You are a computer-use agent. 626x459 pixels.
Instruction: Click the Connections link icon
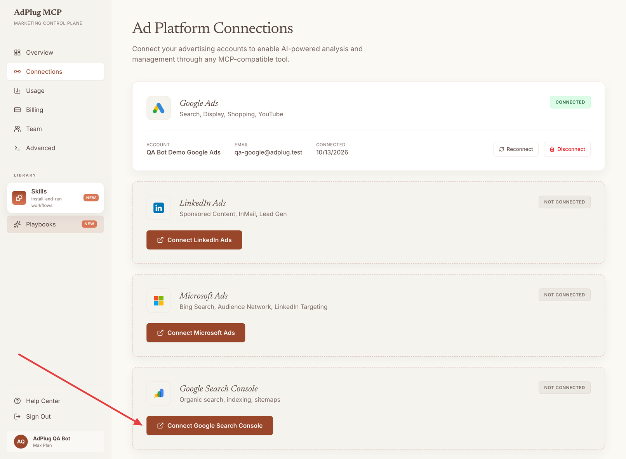pyautogui.click(x=17, y=72)
